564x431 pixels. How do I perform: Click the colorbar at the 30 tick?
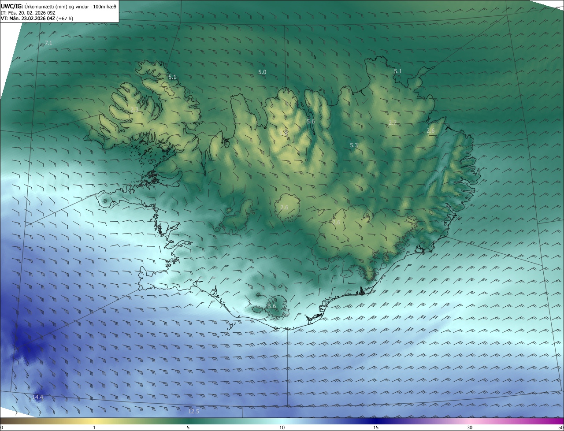click(x=470, y=422)
